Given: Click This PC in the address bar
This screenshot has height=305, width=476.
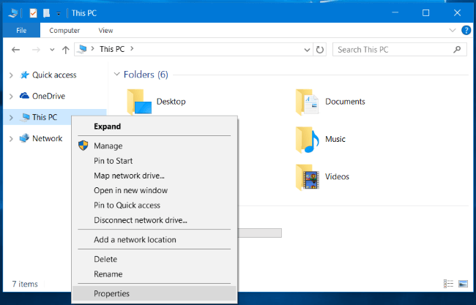Looking at the screenshot, I should [x=112, y=49].
